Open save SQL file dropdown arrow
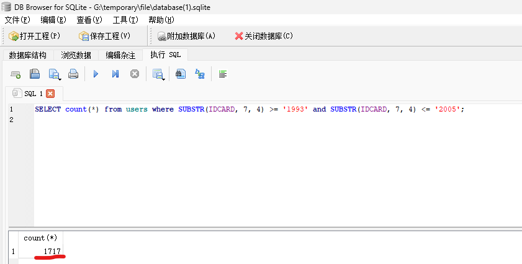 (60, 79)
